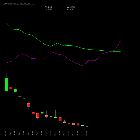This screenshot has width=140, height=140.
Task: Click the "30 Jul" date axis label
Action: [x=77, y=134]
